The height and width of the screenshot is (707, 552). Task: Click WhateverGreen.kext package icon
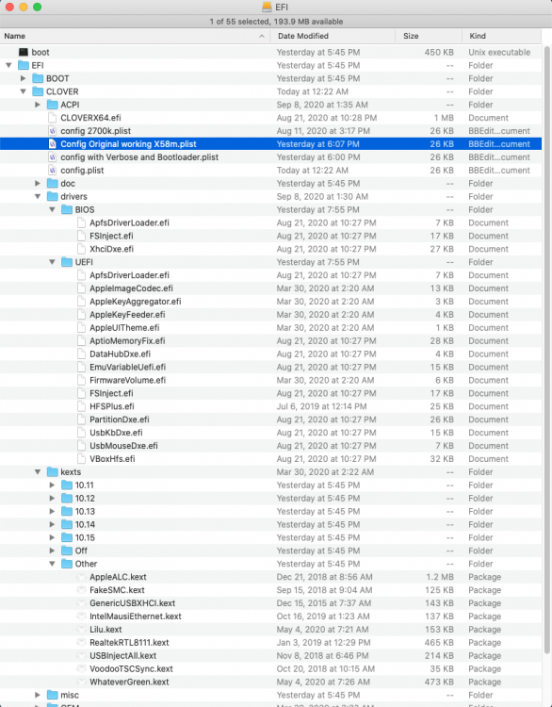pyautogui.click(x=81, y=682)
